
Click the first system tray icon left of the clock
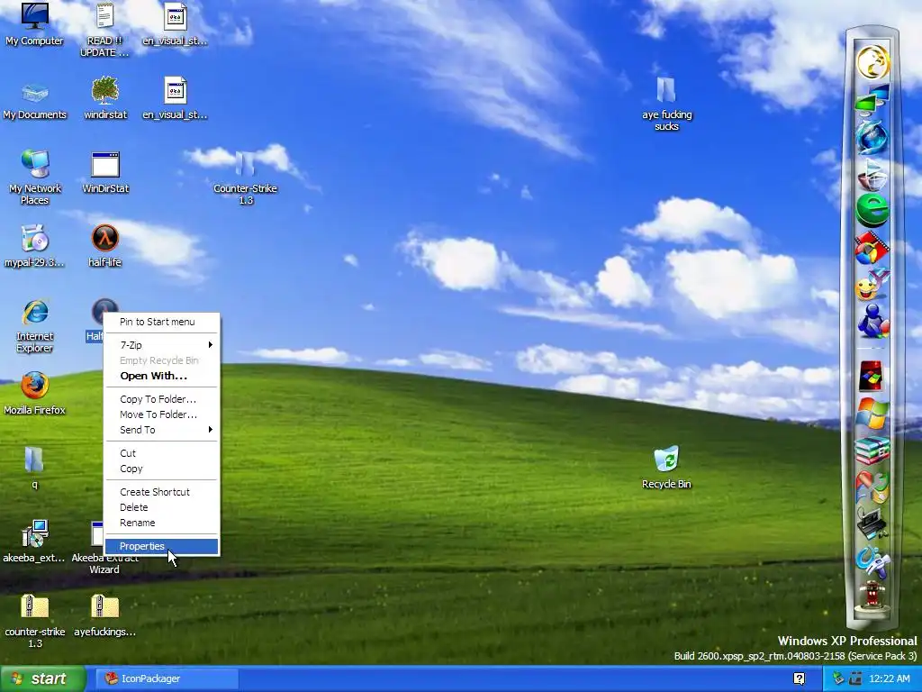click(838, 678)
